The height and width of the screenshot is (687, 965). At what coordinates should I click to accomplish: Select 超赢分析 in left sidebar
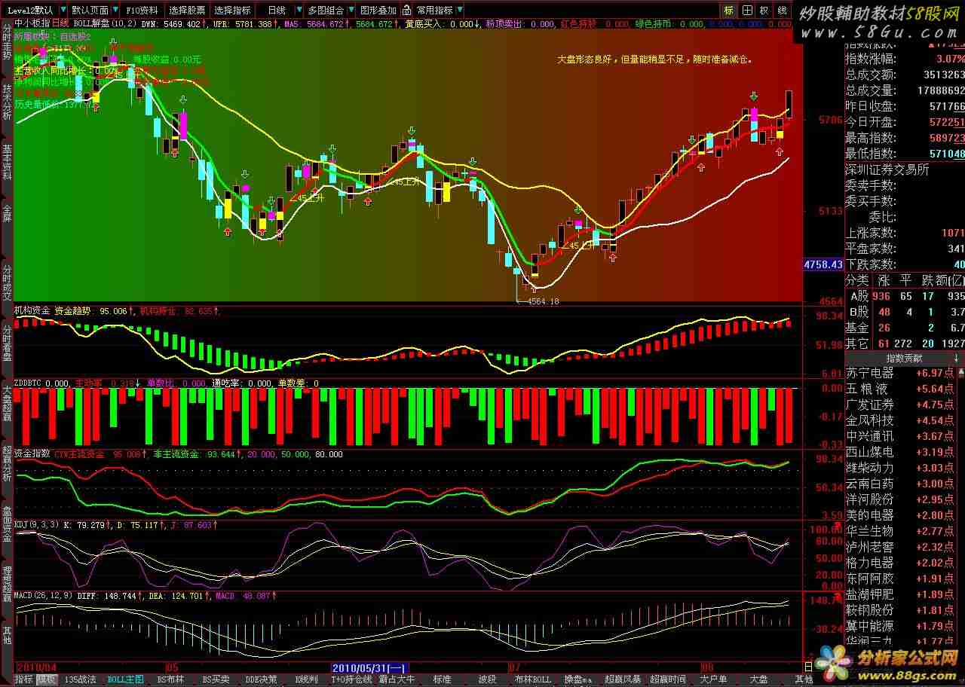pyautogui.click(x=7, y=463)
